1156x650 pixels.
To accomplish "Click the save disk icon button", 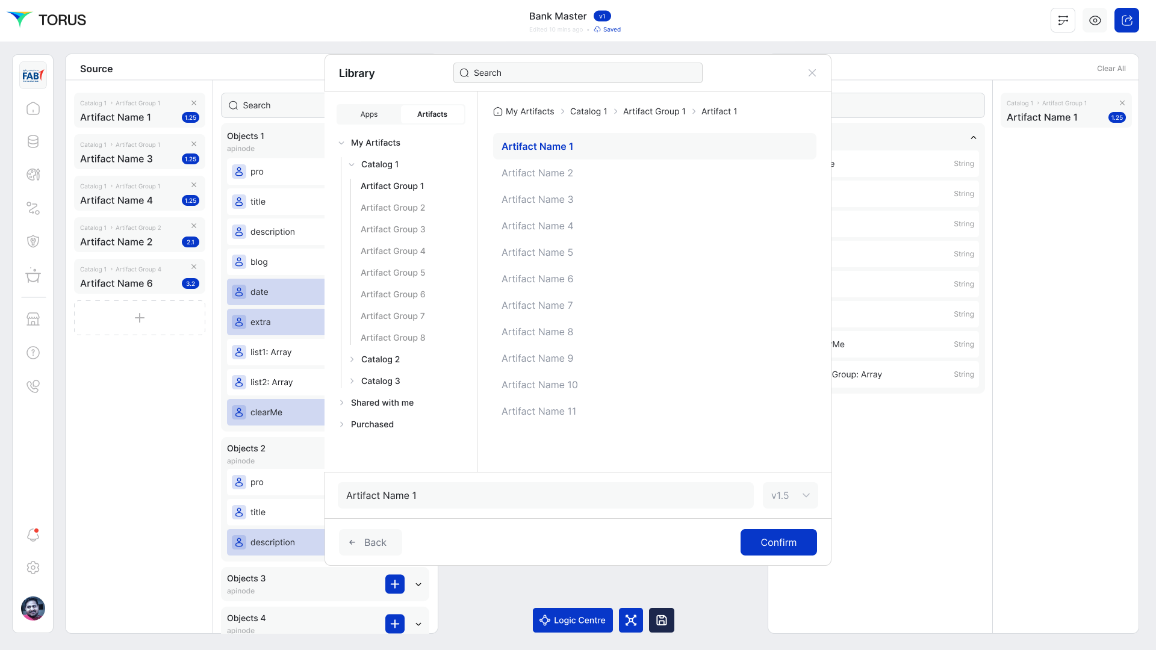I will tap(661, 620).
